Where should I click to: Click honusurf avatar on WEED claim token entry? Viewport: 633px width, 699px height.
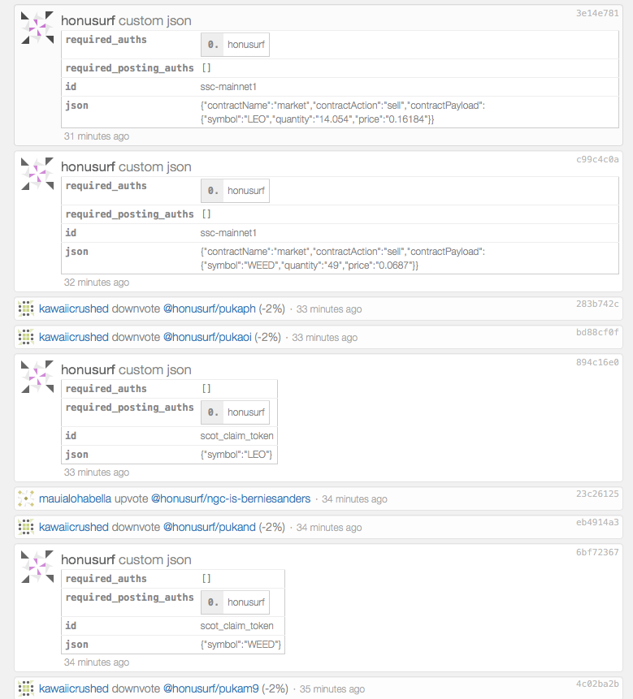coord(37,567)
